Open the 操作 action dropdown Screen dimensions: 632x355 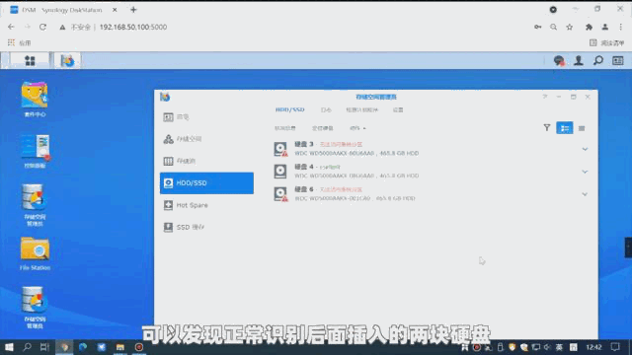coord(357,128)
